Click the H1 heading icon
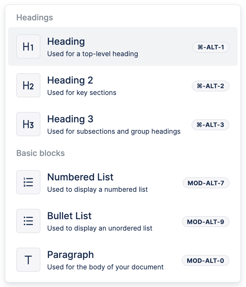Viewport: 246px width, 287px height. pos(28,47)
